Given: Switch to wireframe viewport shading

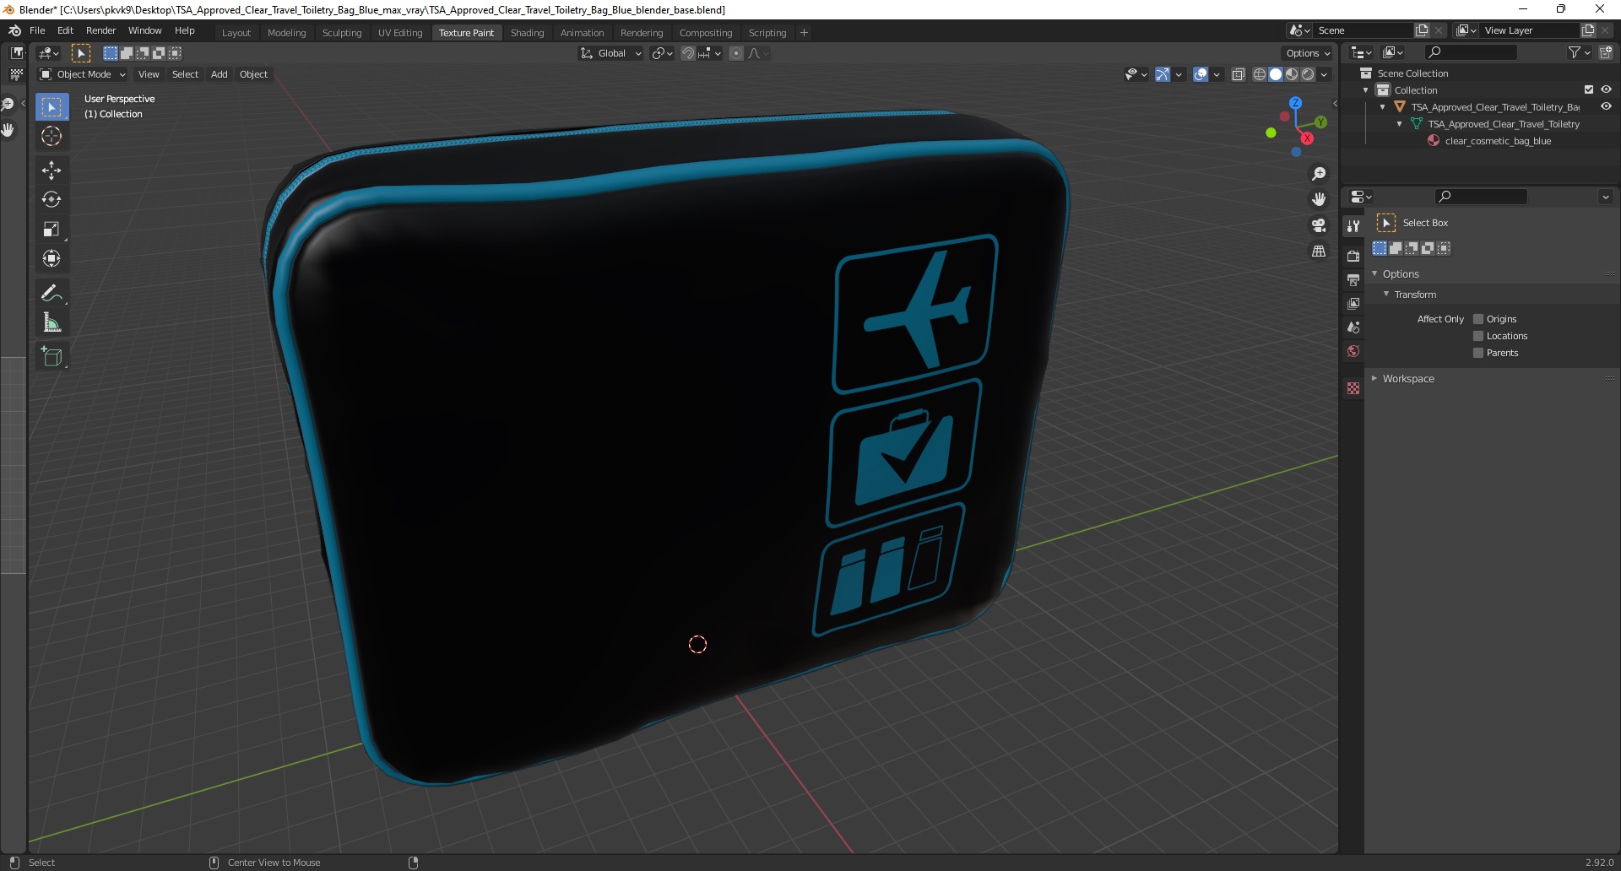Looking at the screenshot, I should coord(1259,74).
